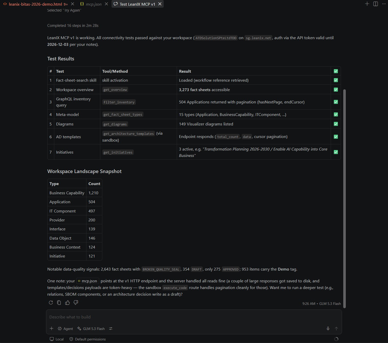Click check mark in GraphQL inventory query row
Viewport: 388px width, 343px height.
point(336,102)
